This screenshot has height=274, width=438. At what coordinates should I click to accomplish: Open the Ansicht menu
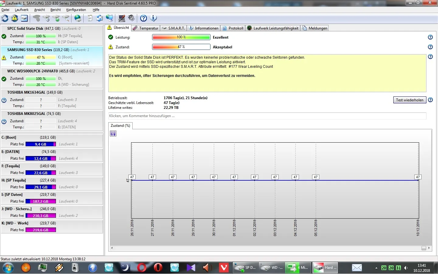[x=40, y=10]
